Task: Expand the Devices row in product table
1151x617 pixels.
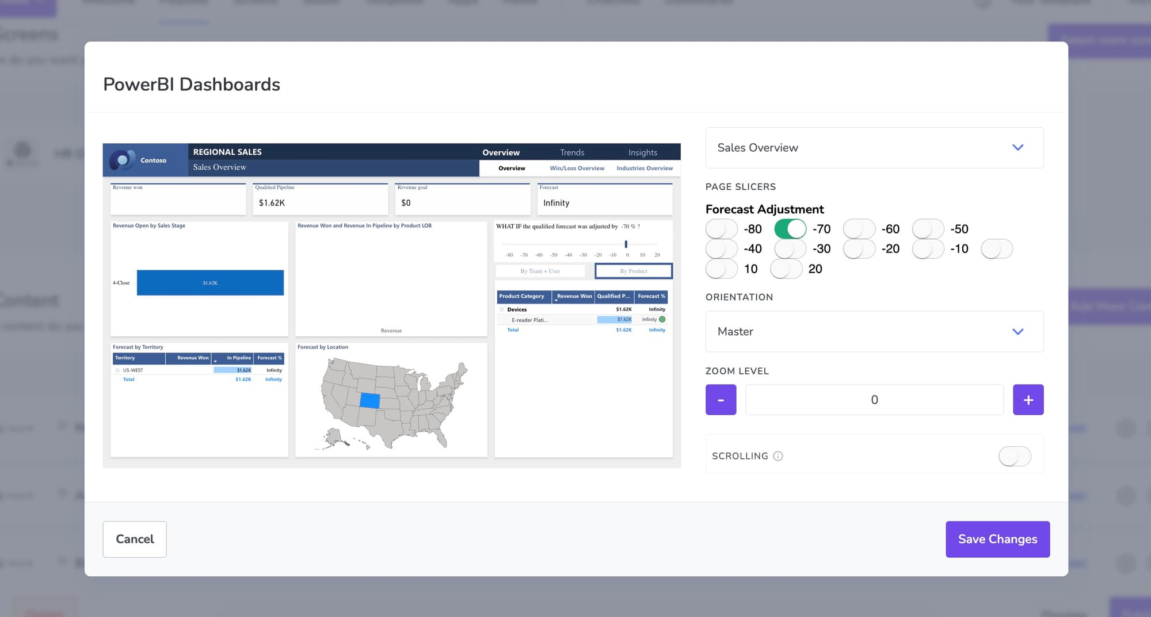Action: 502,310
